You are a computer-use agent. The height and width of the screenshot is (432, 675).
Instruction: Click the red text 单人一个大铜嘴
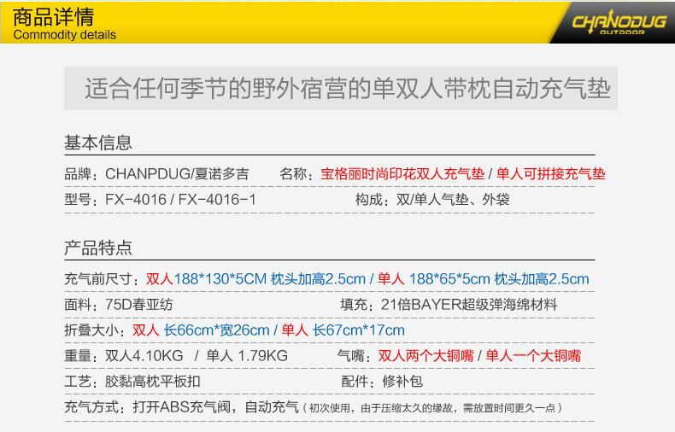533,356
